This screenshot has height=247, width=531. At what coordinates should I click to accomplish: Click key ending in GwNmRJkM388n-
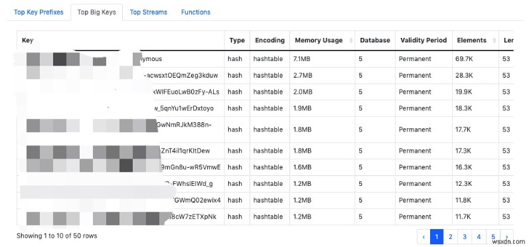click(185, 125)
